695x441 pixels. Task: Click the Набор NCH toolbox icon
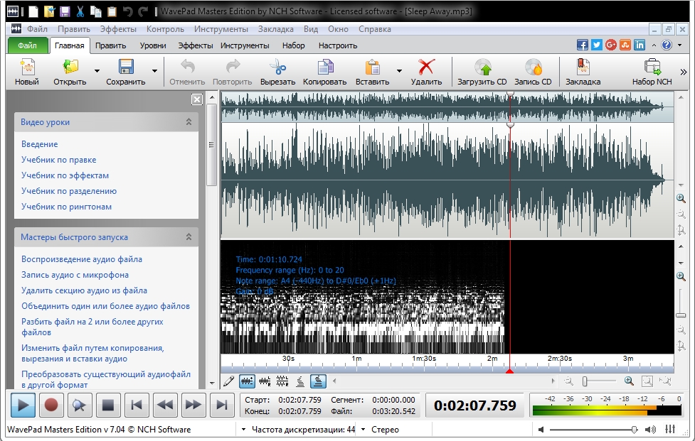[652, 67]
